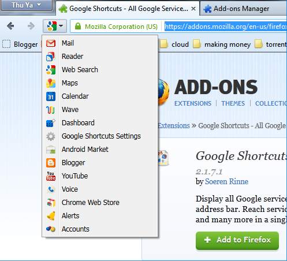Open the making money bookmarks folder
The image size is (287, 261).
[222, 44]
